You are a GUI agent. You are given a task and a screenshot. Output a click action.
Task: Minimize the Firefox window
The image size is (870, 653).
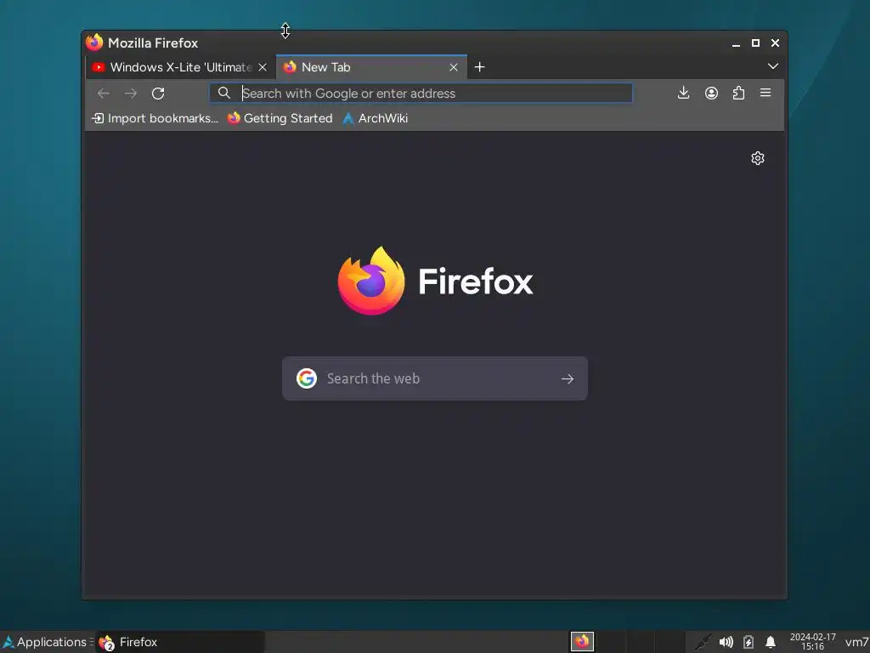pos(736,43)
